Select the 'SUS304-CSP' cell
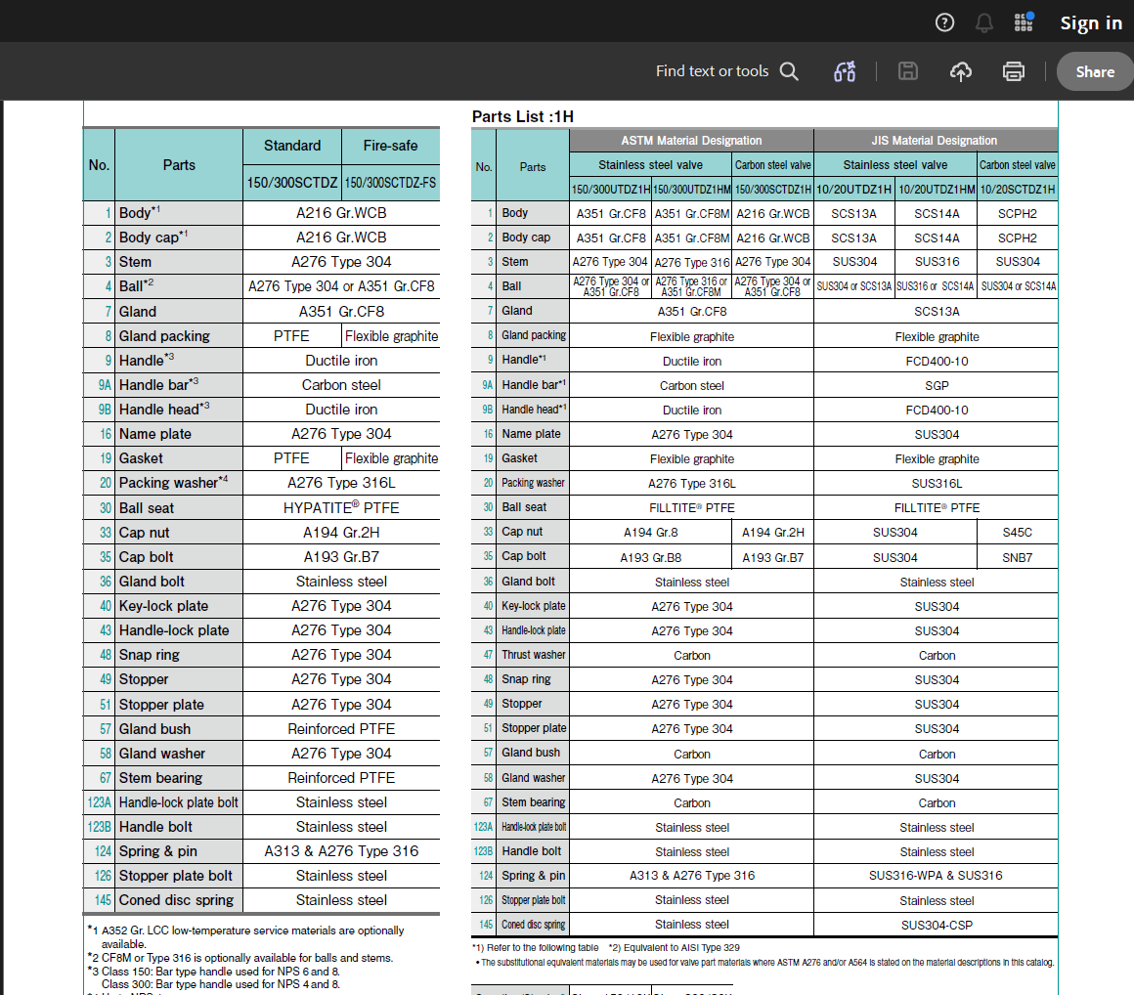This screenshot has height=995, width=1134. point(937,925)
